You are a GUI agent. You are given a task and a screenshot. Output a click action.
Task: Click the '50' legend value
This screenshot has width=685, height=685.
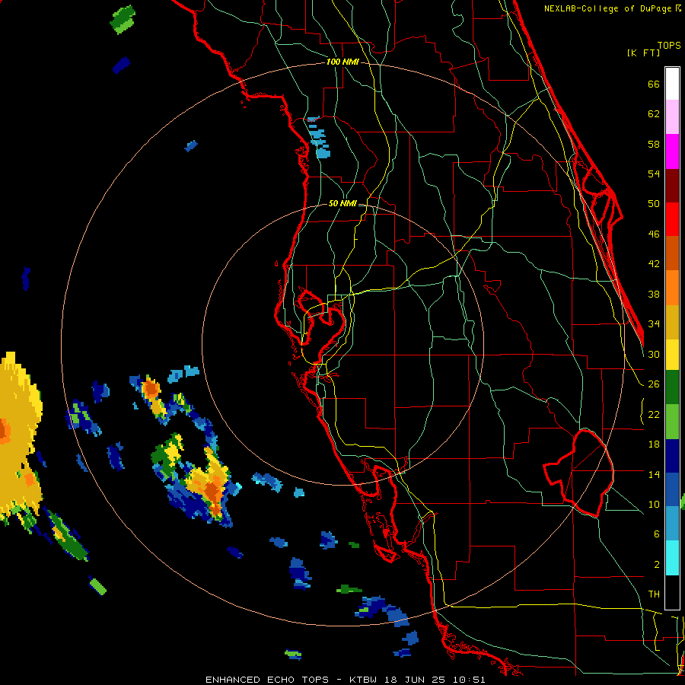point(654,203)
